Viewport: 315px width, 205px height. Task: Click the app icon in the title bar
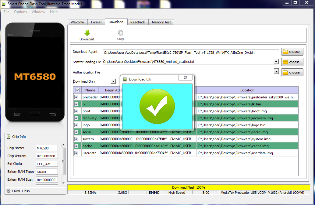tap(4, 4)
